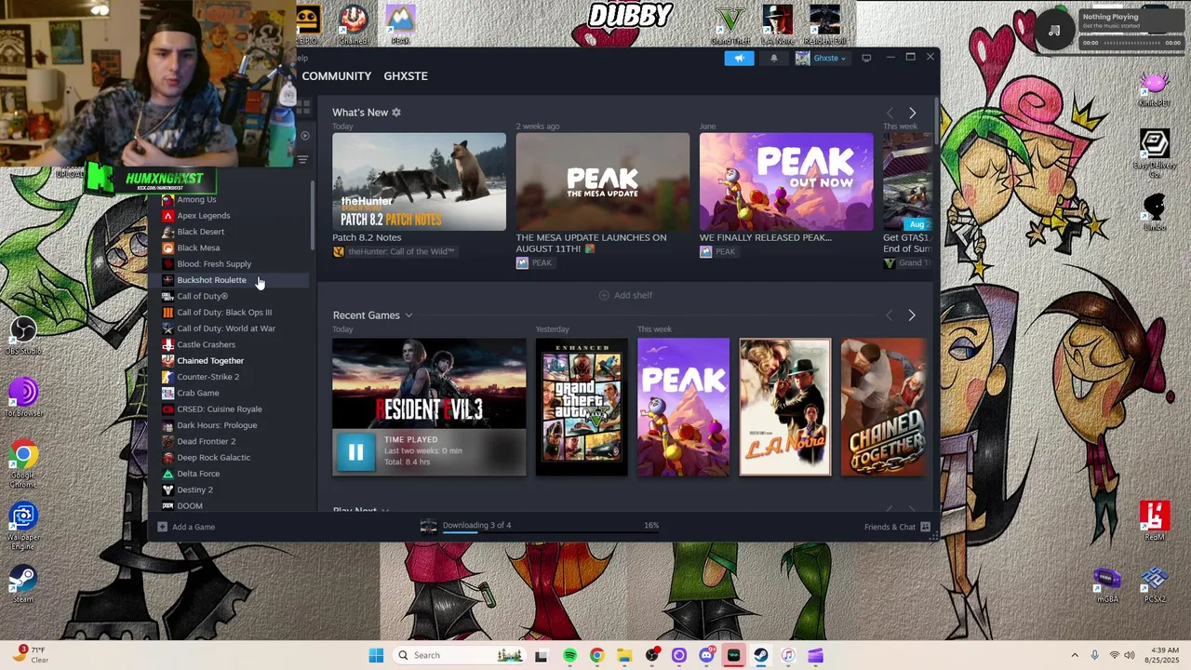The height and width of the screenshot is (670, 1191).
Task: Select Black Mesa in library list
Action: pyautogui.click(x=198, y=248)
